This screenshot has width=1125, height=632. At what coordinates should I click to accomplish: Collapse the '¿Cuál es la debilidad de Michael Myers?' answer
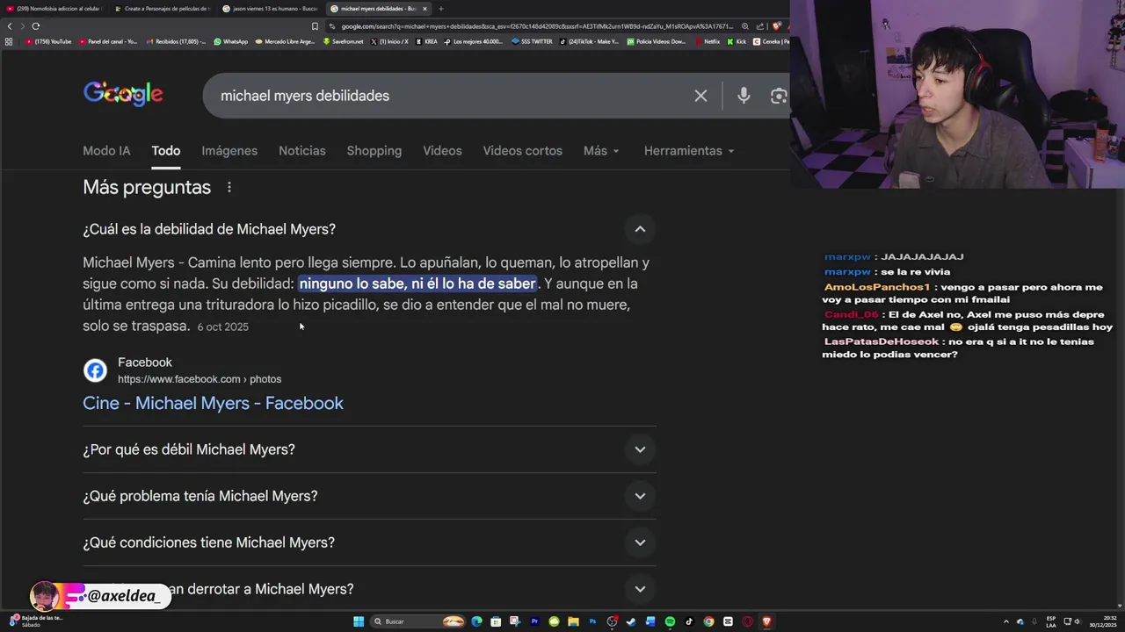click(640, 229)
